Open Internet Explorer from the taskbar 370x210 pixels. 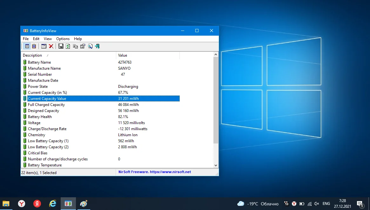pos(53,204)
